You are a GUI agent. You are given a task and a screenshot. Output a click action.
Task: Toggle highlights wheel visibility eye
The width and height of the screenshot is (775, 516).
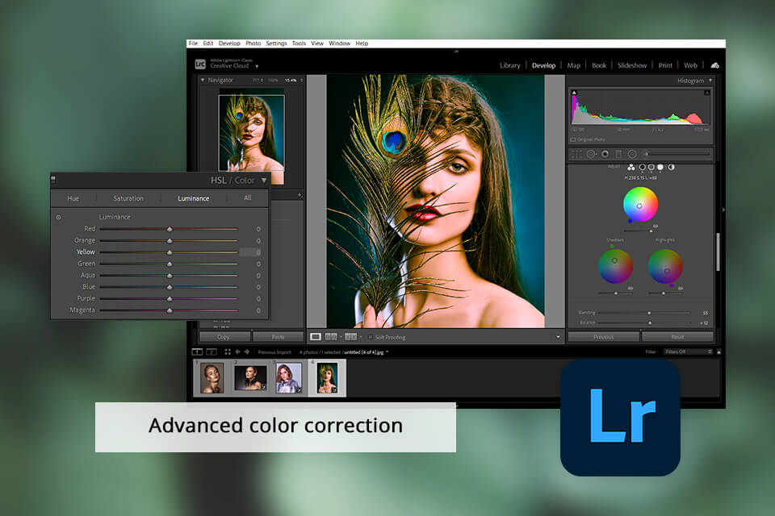click(x=681, y=289)
